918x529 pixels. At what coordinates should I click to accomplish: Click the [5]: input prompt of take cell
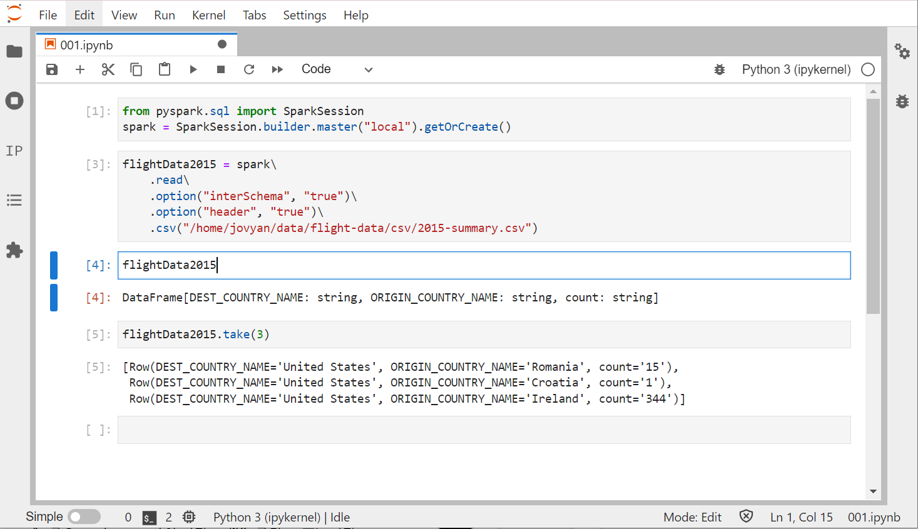click(98, 335)
